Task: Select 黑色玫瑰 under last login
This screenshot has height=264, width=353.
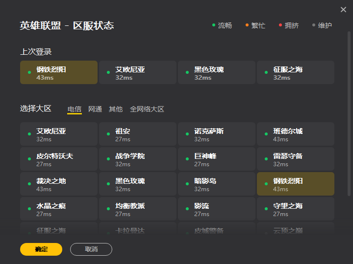Action: pos(217,72)
